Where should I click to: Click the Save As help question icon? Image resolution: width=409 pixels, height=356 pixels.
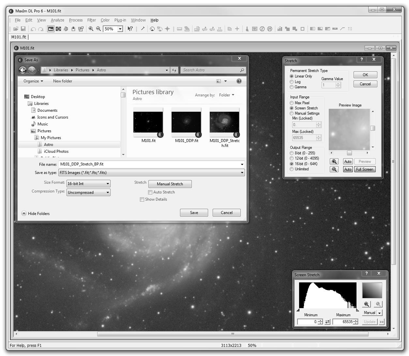coord(239,81)
